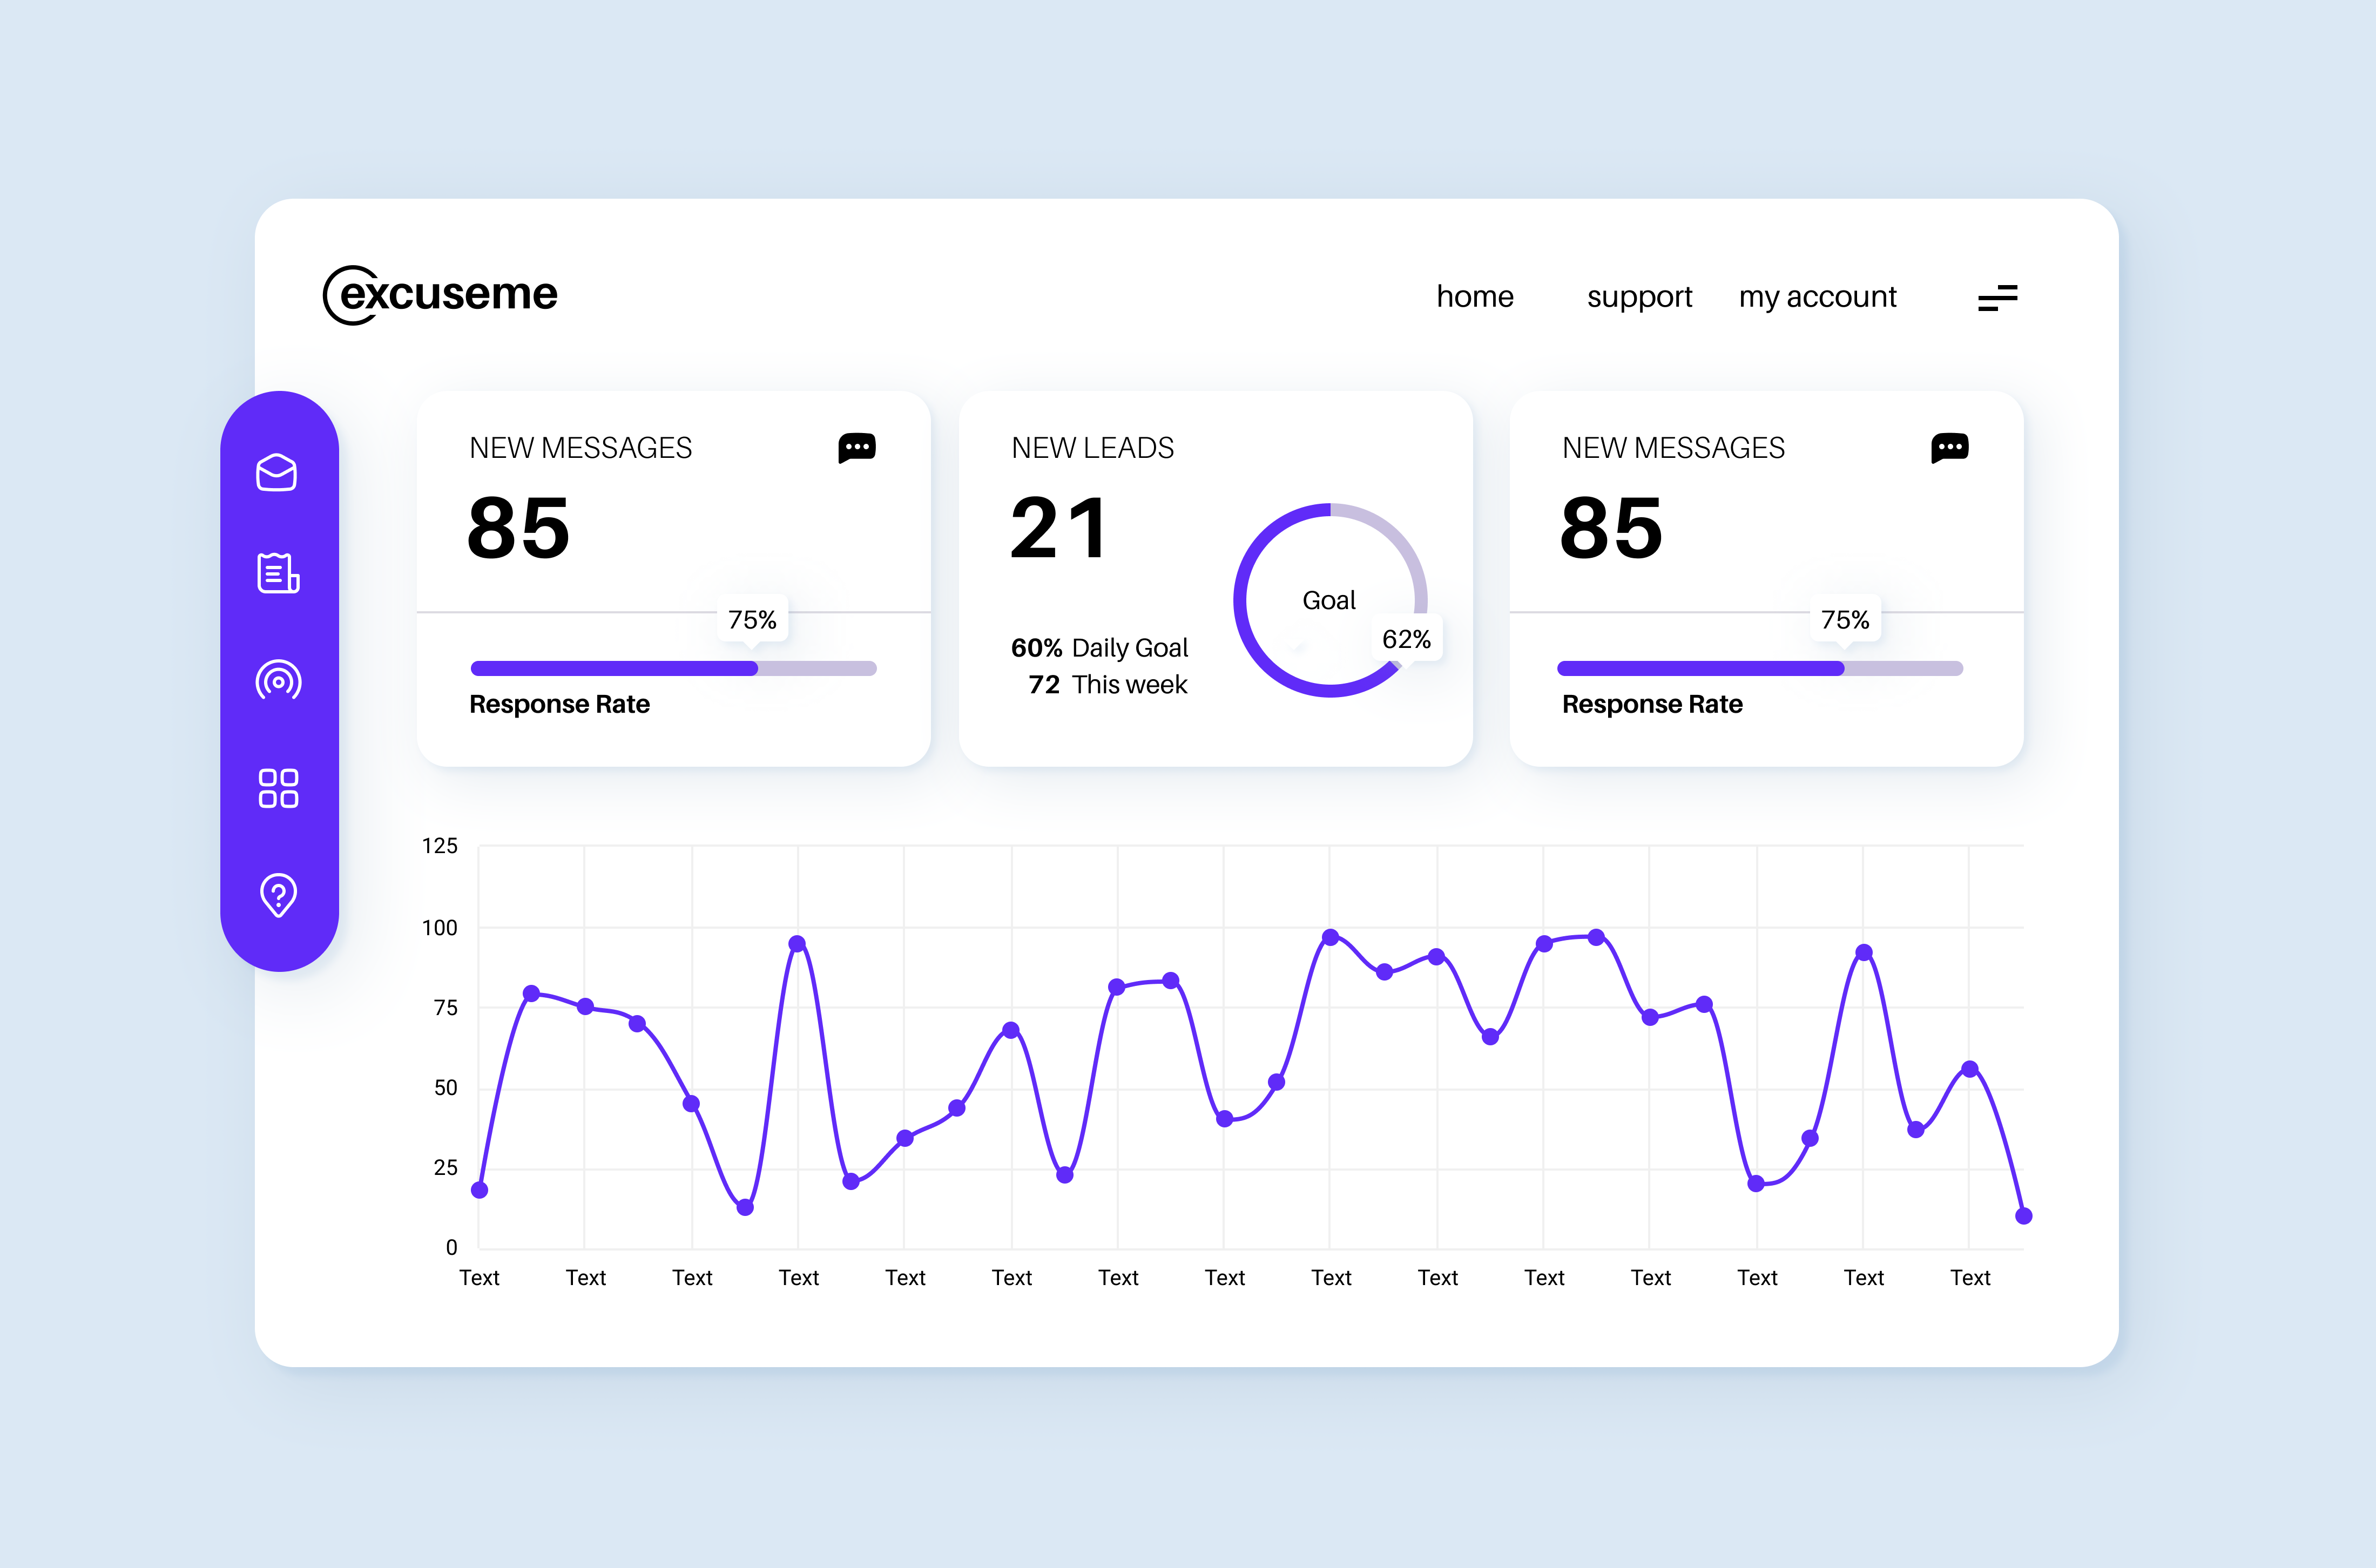The image size is (2376, 1568).
Task: Click the NEW LEADS card number 21
Action: [x=1059, y=528]
